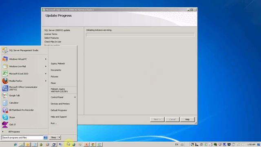This screenshot has height=147, width=261.
Task: Open Control Panel
Action: click(x=57, y=97)
